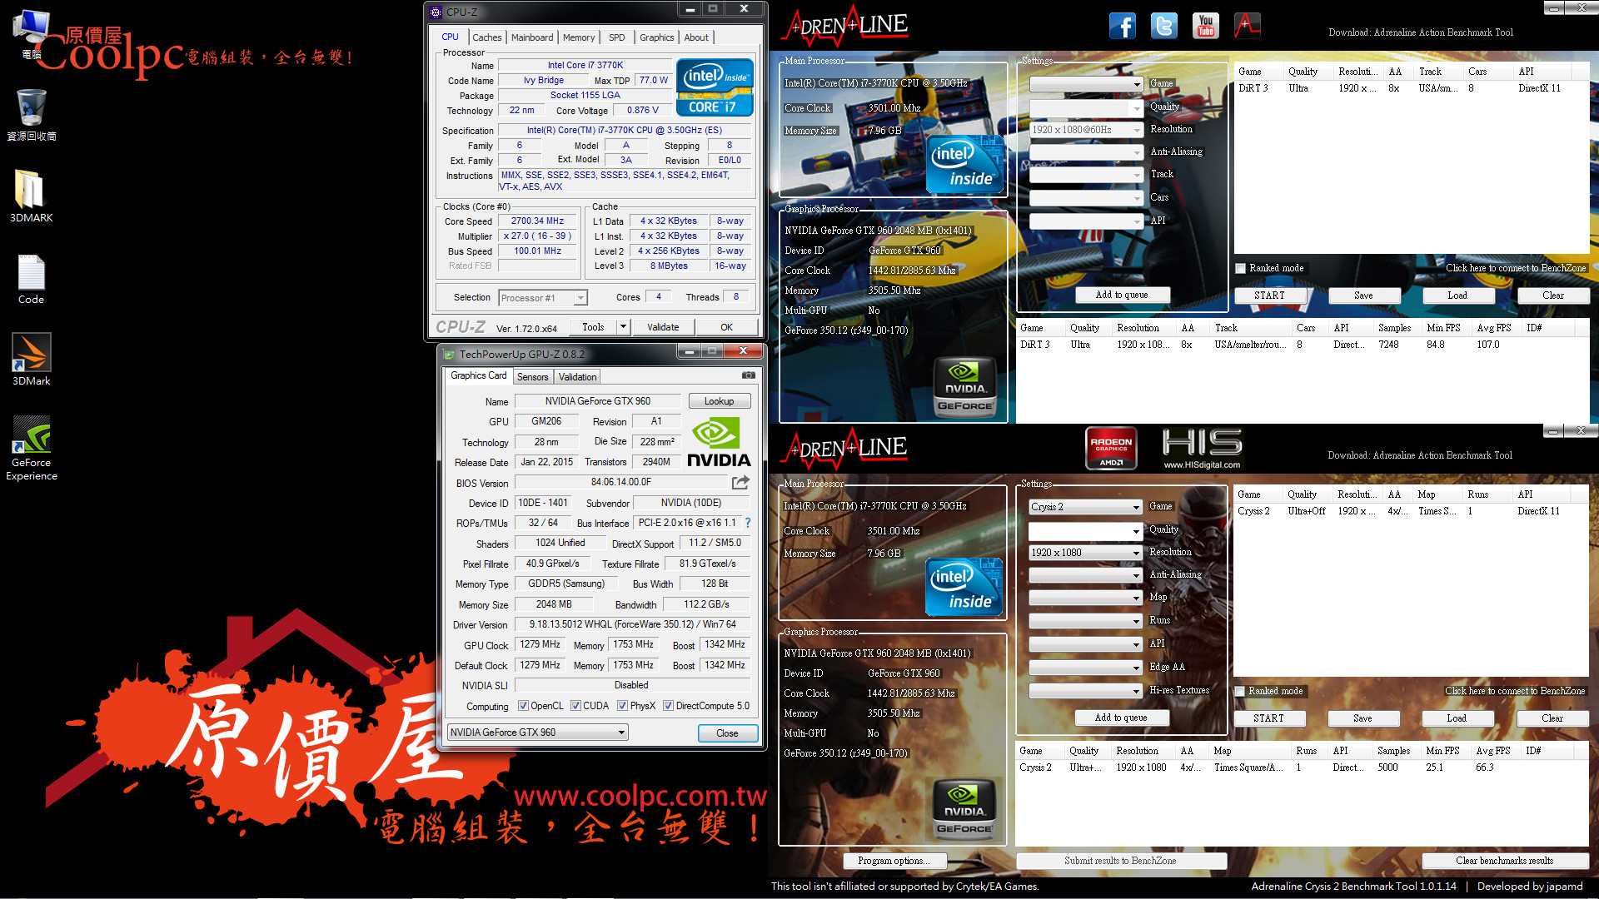Switch to the Validation tab in GPU-Z
The image size is (1599, 899).
(577, 377)
